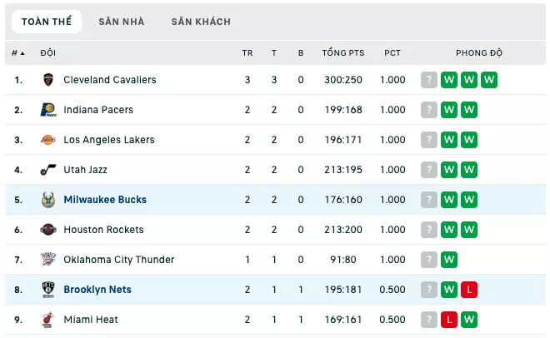Click the PCT column header

392,53
